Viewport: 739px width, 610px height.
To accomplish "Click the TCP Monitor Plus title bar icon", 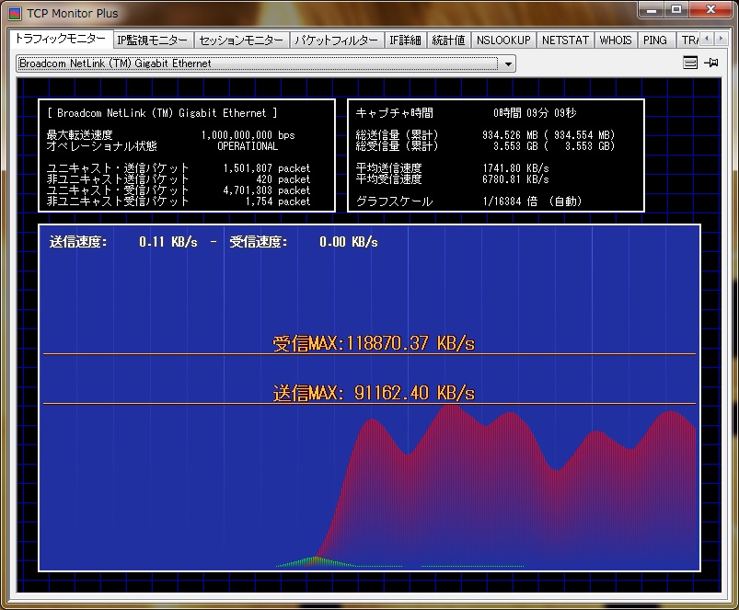I will 16,14.
